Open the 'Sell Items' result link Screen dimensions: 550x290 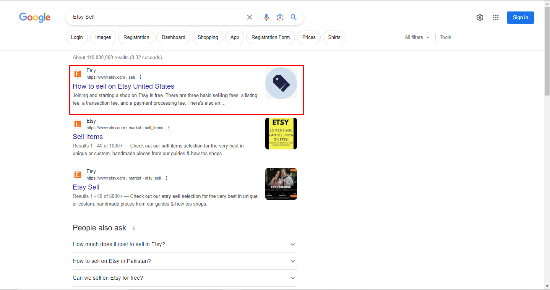[x=88, y=137]
